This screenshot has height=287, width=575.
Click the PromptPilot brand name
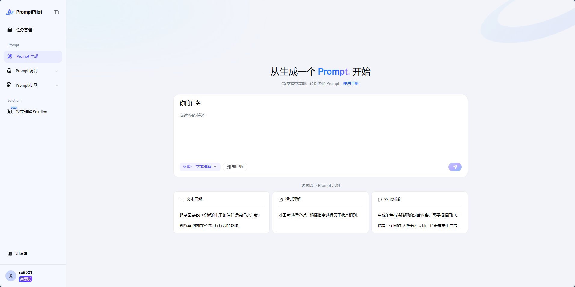click(29, 12)
